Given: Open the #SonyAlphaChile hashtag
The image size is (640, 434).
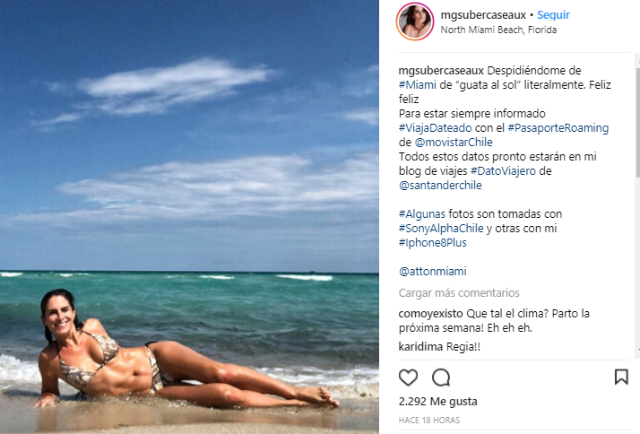Looking at the screenshot, I should [x=441, y=229].
